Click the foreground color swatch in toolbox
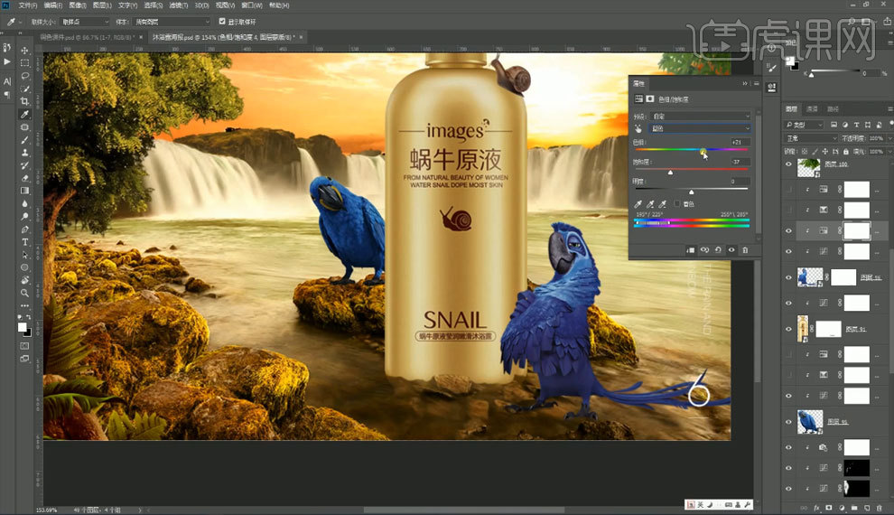 [x=22, y=327]
